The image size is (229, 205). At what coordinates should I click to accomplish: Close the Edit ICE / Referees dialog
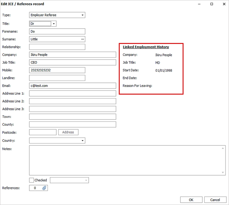point(224,4)
